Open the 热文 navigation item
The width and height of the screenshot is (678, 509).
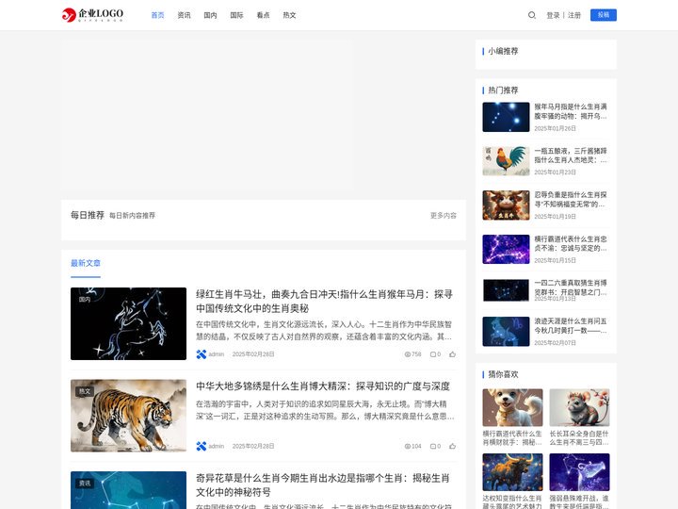[290, 15]
